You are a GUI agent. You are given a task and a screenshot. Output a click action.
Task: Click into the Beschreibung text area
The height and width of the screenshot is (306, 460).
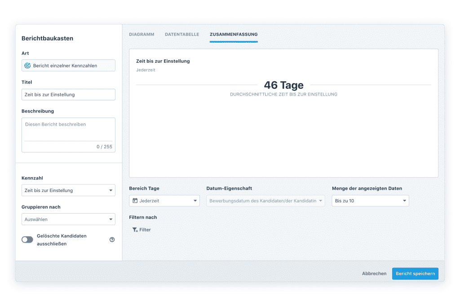[x=68, y=129]
